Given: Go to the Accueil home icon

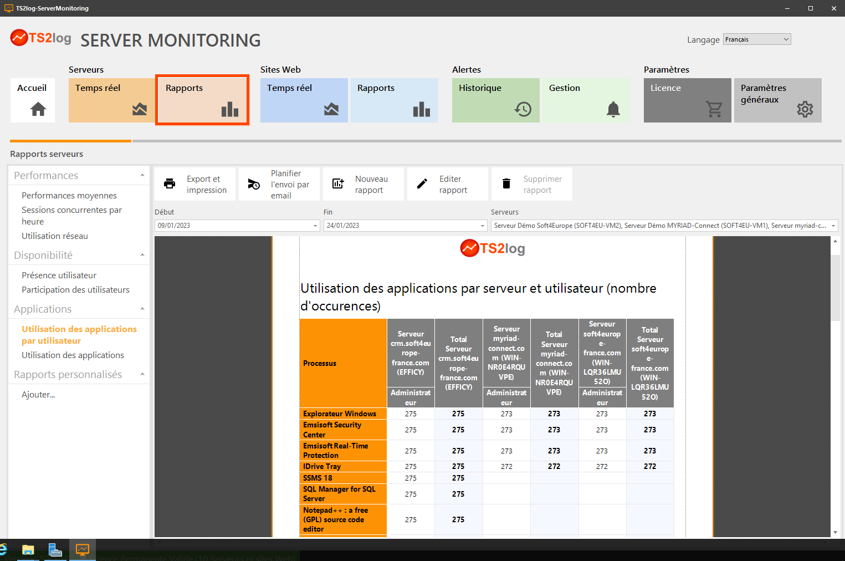Looking at the screenshot, I should tap(38, 109).
